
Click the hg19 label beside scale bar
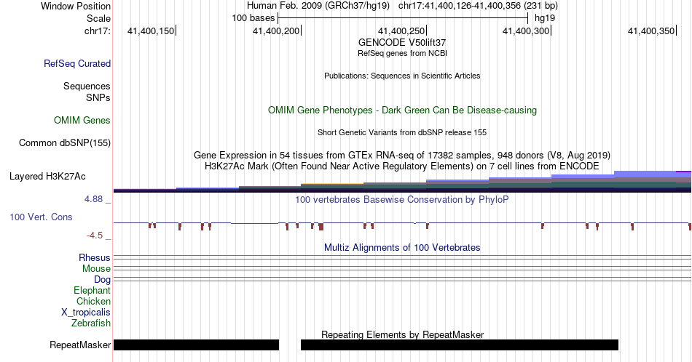tap(545, 18)
